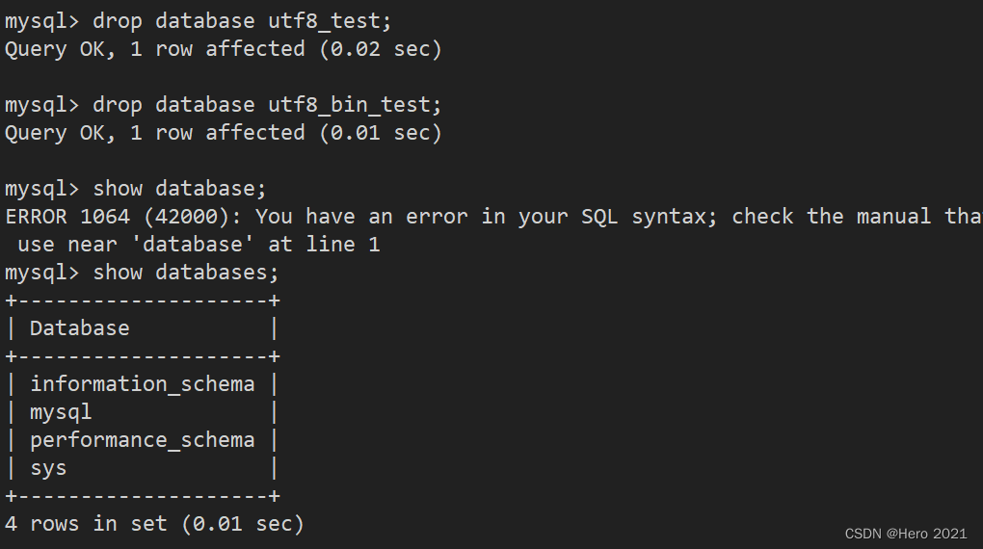983x549 pixels.
Task: Click the 'Database' column header
Action: (80, 328)
